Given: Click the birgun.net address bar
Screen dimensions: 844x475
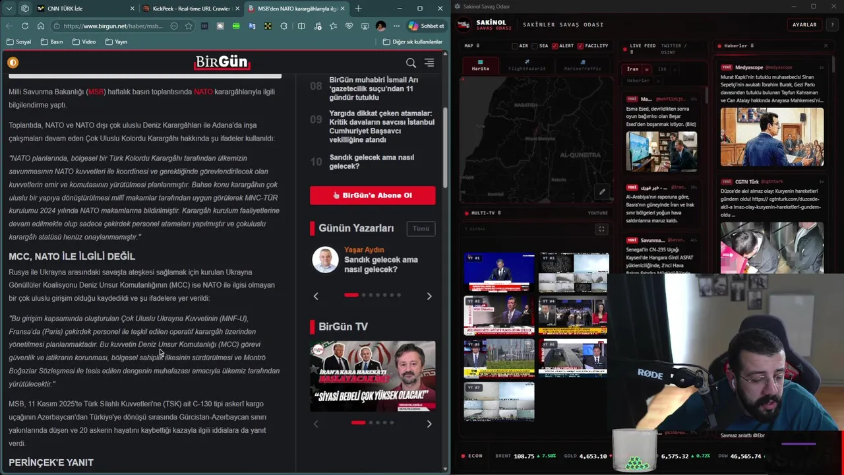Looking at the screenshot, I should tap(112, 26).
